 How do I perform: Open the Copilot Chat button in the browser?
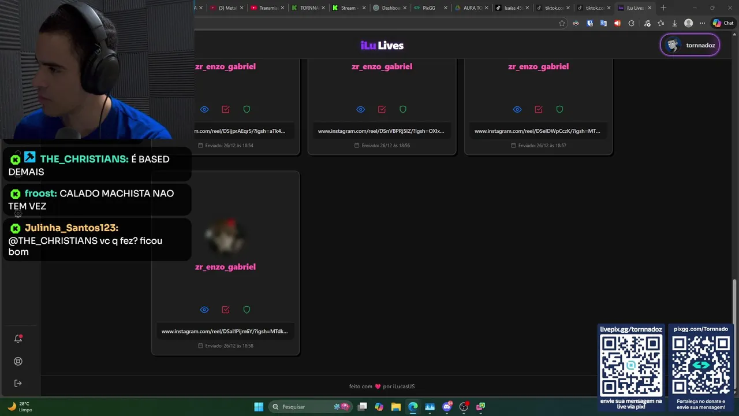click(x=724, y=23)
